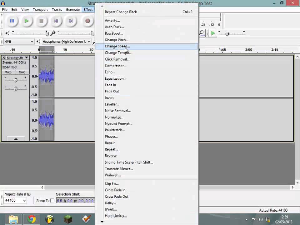The height and width of the screenshot is (225, 300).
Task: Click the red Record button
Action: (x=87, y=21)
